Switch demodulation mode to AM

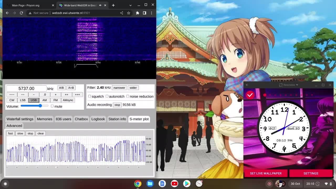(x=45, y=100)
